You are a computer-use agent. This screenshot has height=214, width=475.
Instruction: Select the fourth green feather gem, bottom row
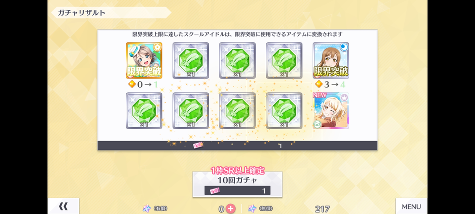coord(284,110)
